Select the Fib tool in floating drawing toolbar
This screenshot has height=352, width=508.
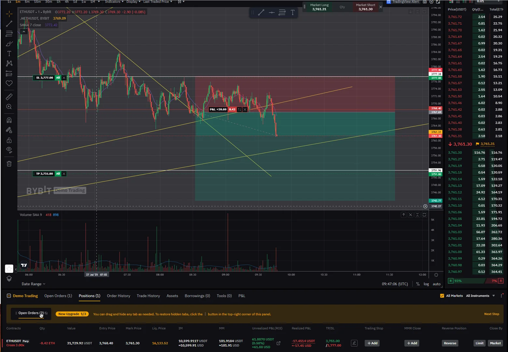[282, 13]
